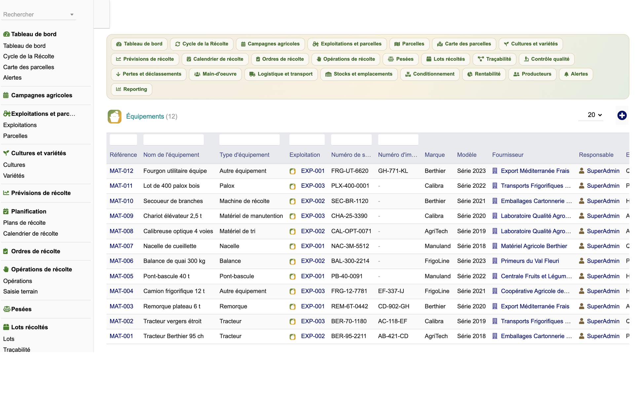This screenshot has width=643, height=398.
Task: Click the building icon beside Centrale Fruits et Légumes
Action: (x=495, y=276)
